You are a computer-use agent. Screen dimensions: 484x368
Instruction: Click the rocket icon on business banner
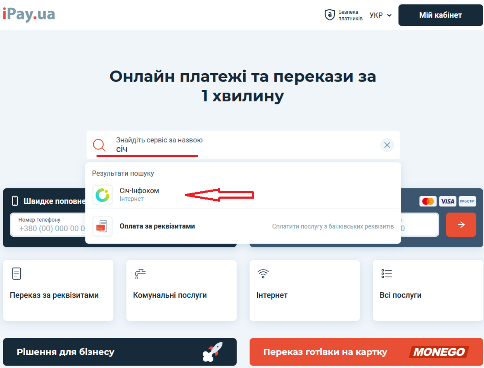coord(213,352)
